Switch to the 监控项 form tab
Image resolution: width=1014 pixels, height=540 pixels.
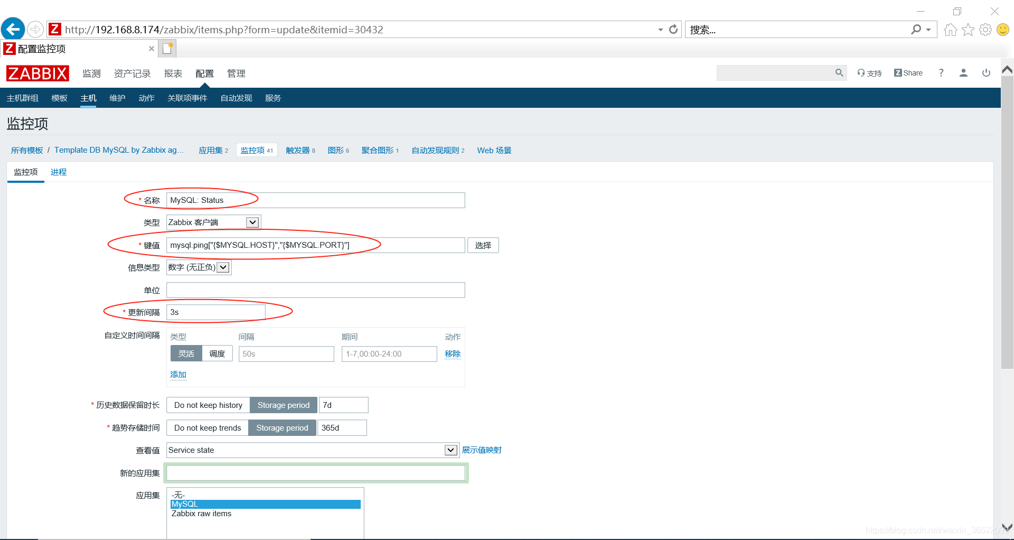(26, 172)
